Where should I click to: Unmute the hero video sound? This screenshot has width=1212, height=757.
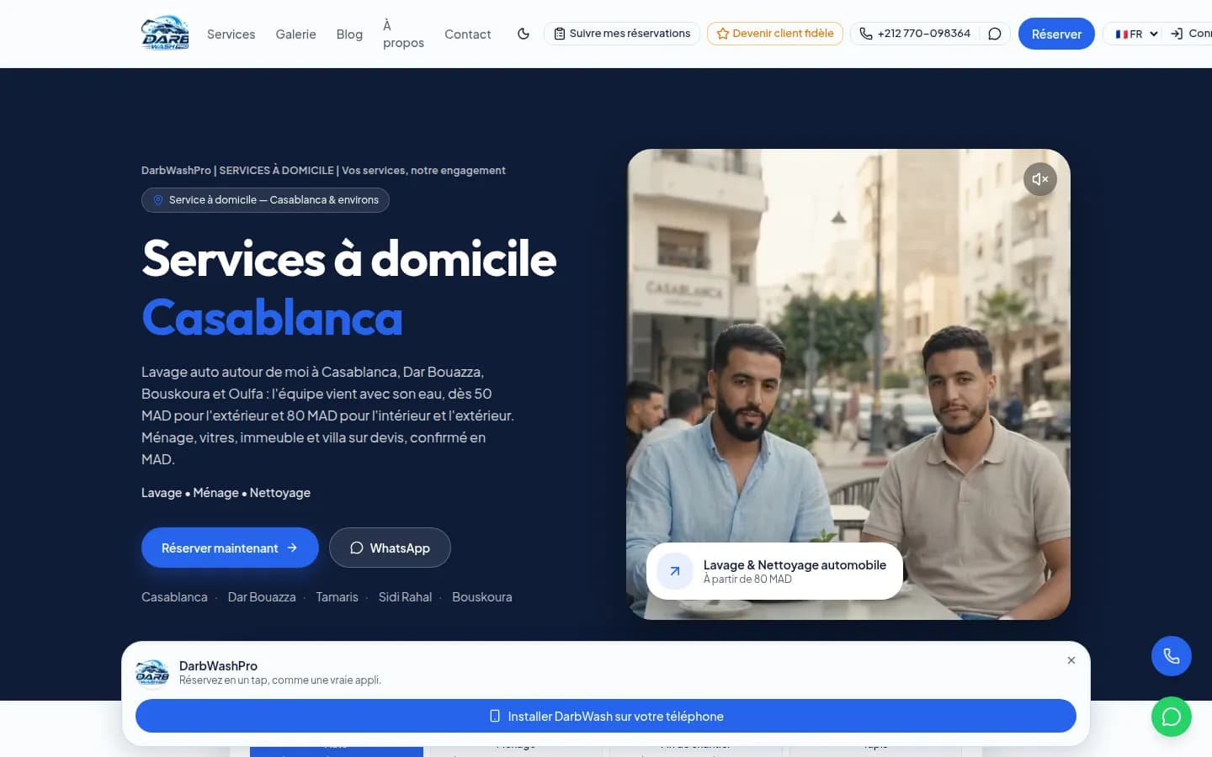click(x=1040, y=179)
